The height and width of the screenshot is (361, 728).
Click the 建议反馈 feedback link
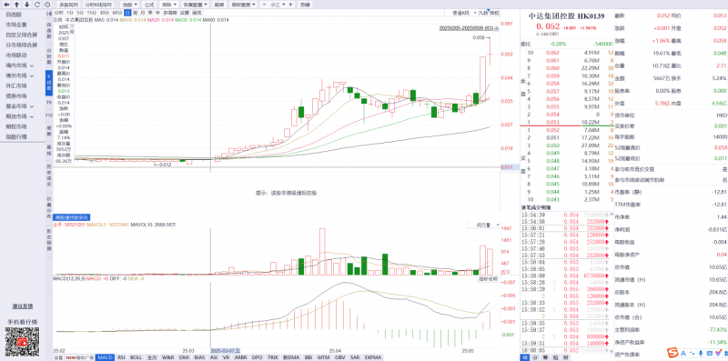(x=22, y=306)
